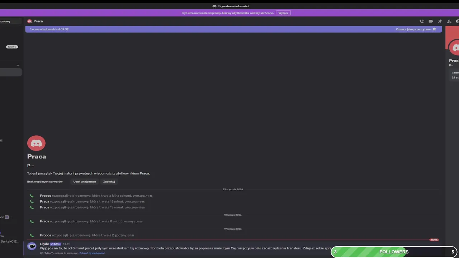This screenshot has width=459, height=258.
Task: Click plus icon to create a DM
Action: coord(18,65)
